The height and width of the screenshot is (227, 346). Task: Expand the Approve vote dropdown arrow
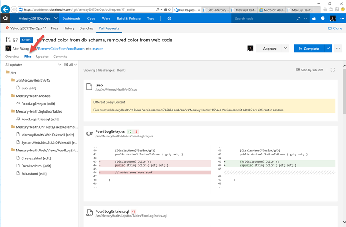point(285,48)
